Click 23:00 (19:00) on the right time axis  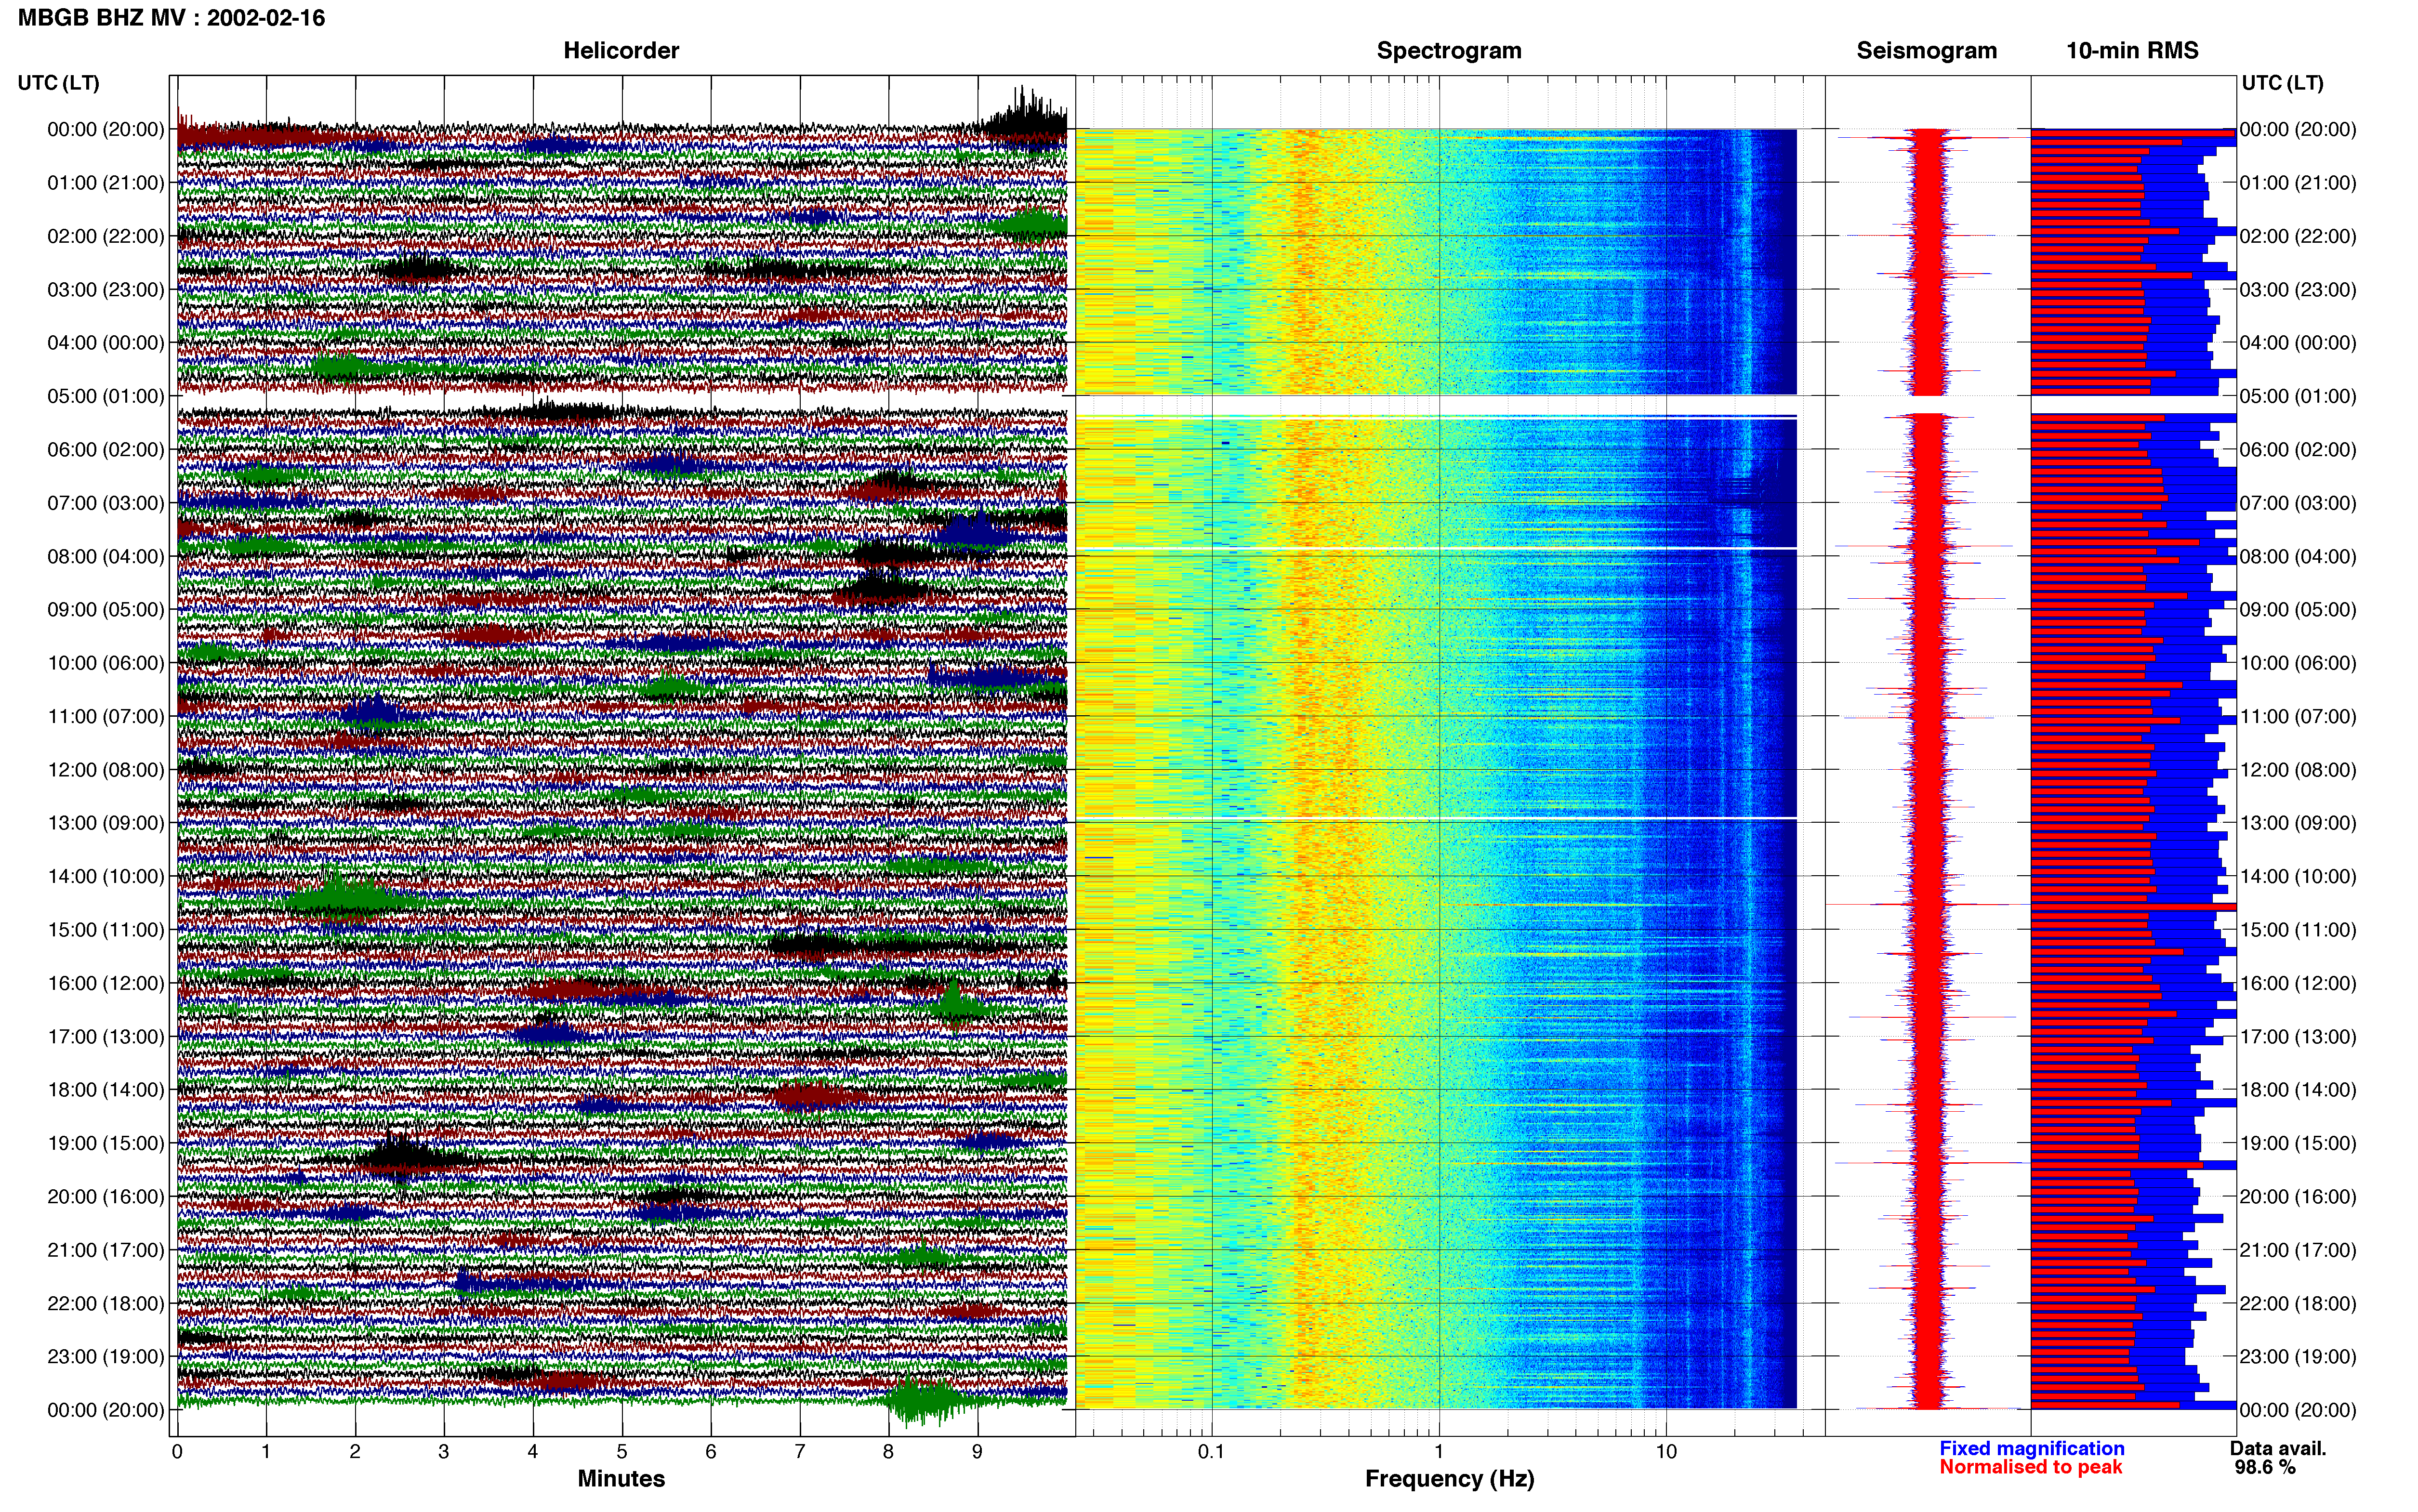click(x=2298, y=1357)
